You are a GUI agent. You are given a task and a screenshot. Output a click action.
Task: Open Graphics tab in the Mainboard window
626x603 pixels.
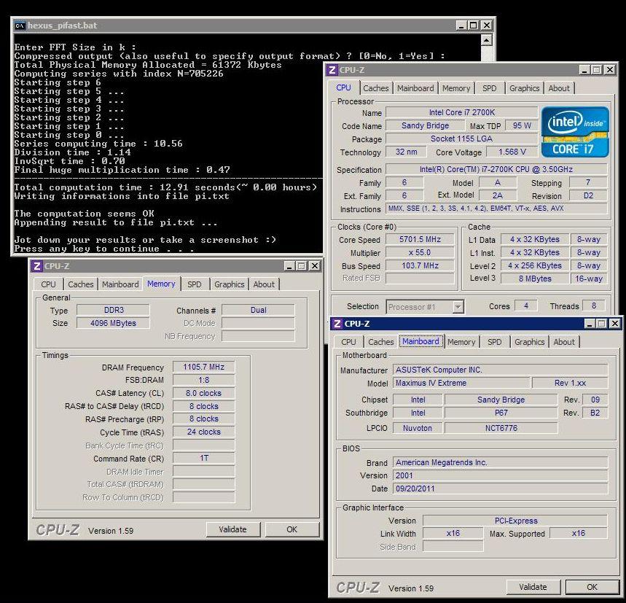click(x=529, y=342)
